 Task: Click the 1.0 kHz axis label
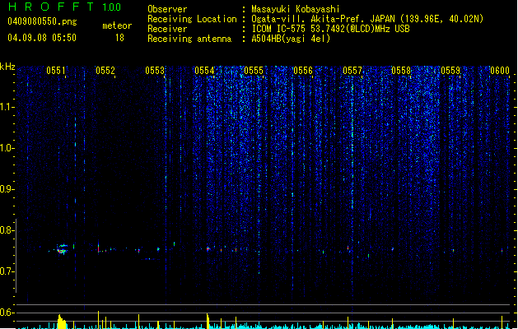tap(7, 148)
